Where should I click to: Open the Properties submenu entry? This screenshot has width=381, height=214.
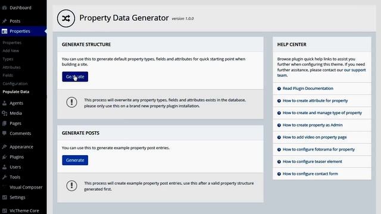pyautogui.click(x=12, y=43)
